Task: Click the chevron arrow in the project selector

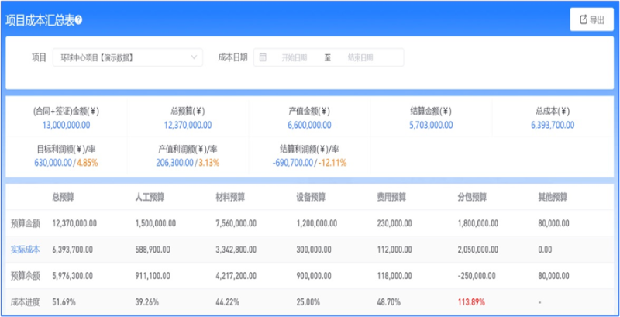Action: (194, 57)
